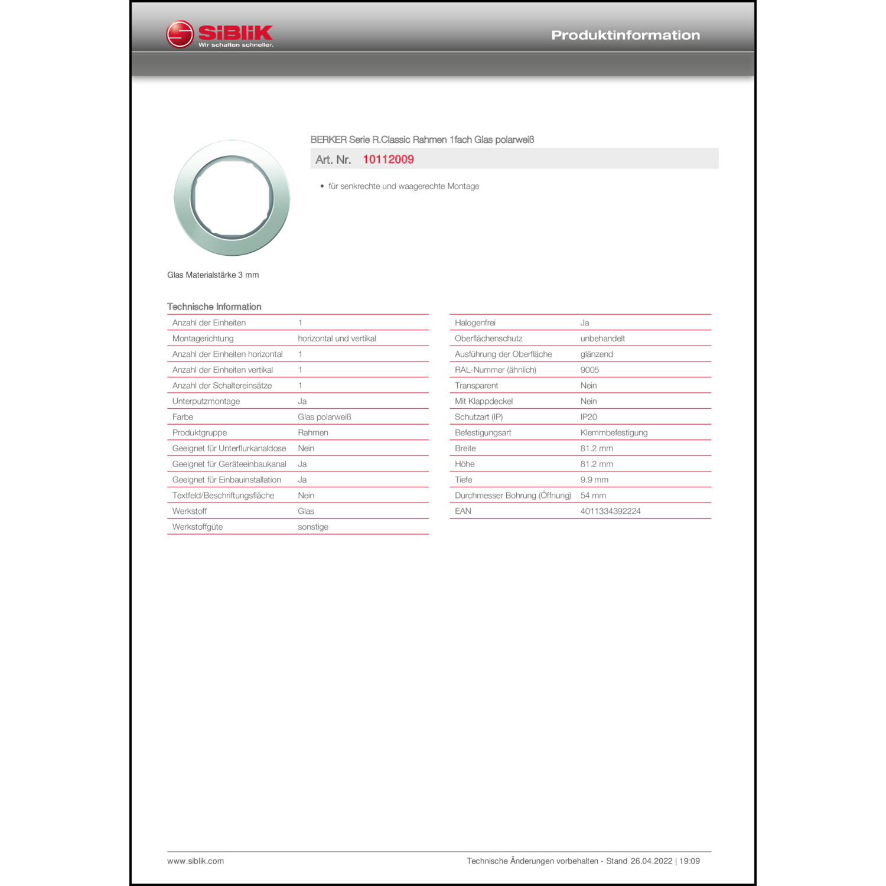Viewport: 886px width, 886px height.
Task: Click the Höhe row label
Action: coord(465,464)
